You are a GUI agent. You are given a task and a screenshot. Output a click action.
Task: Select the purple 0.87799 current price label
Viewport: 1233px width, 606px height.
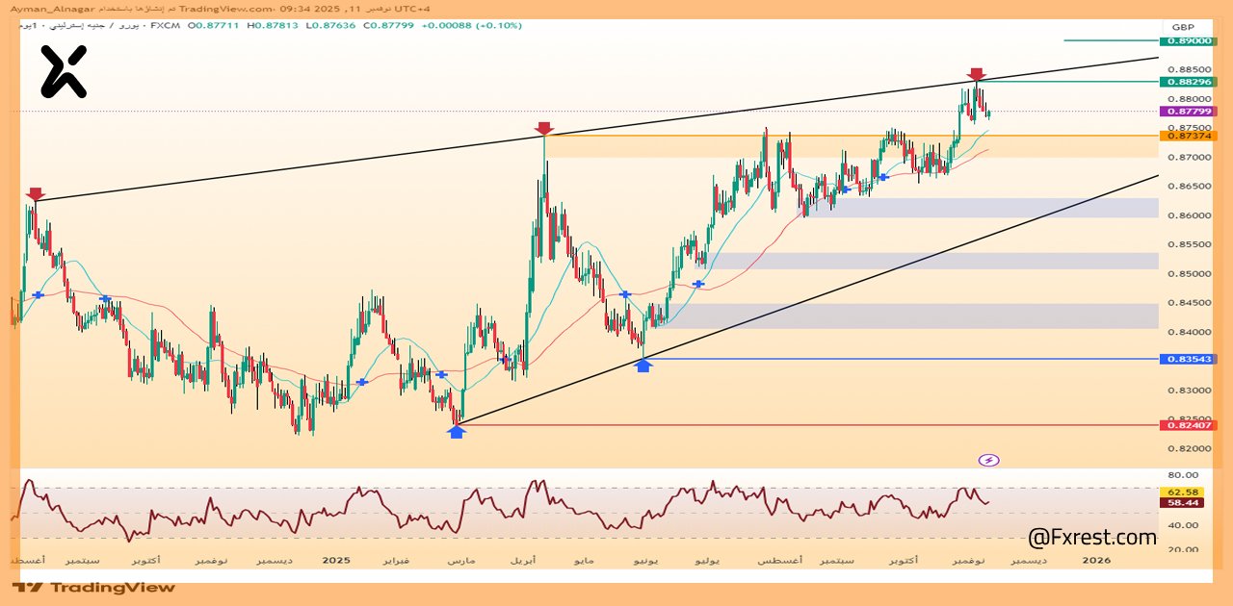(1190, 112)
